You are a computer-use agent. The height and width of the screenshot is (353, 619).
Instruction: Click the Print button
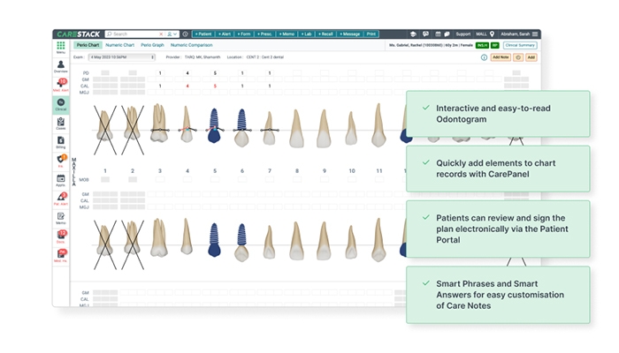click(x=371, y=34)
